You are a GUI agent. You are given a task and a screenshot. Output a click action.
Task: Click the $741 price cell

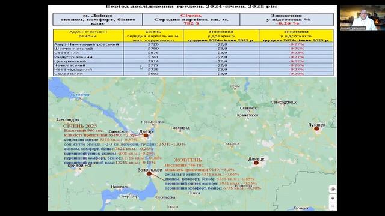click(x=153, y=57)
